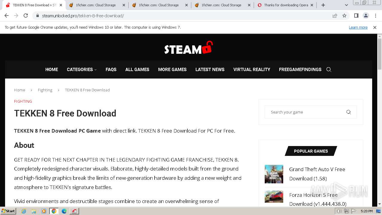Click the About heading
This screenshot has width=382, height=215.
(x=24, y=145)
